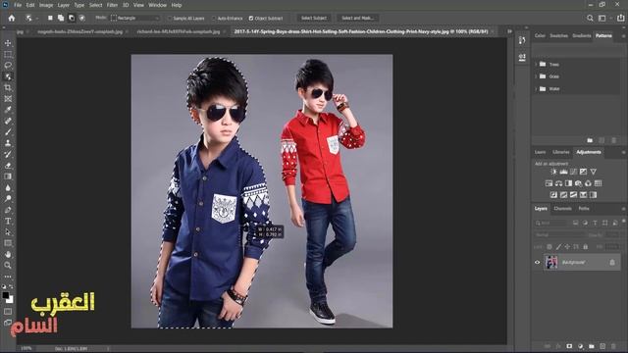Screen dimensions: 628x353
Task: Select the Healing Brush tool
Action: [x=8, y=121]
